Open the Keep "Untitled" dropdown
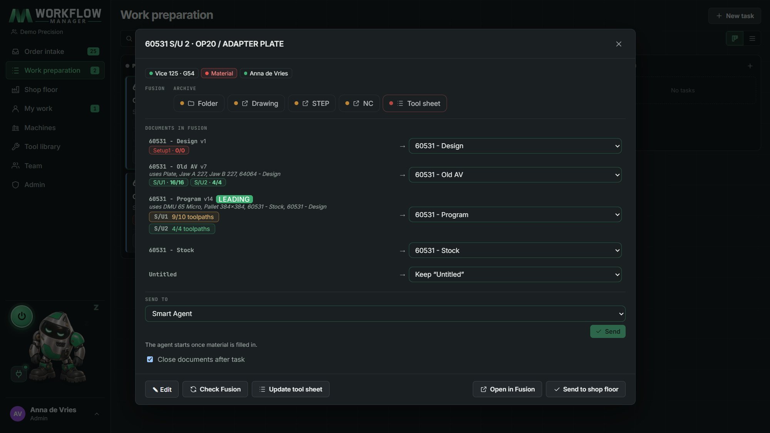Viewport: 770px width, 433px height. pos(515,274)
